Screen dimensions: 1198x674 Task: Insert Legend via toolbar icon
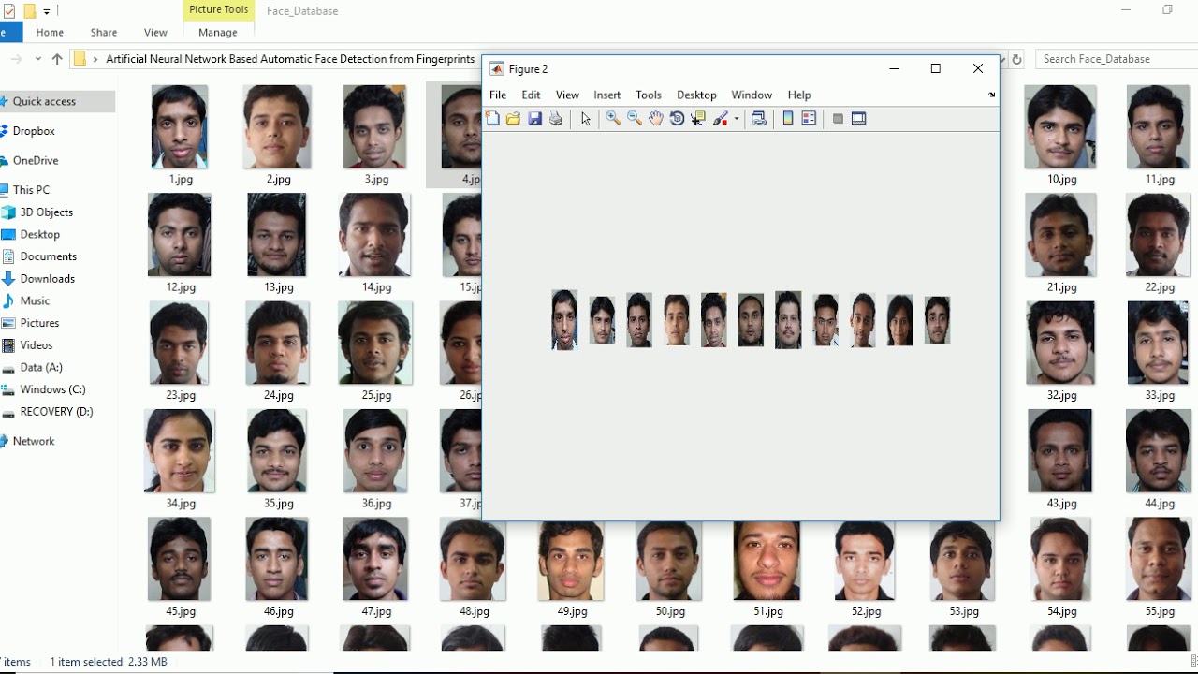click(x=810, y=119)
